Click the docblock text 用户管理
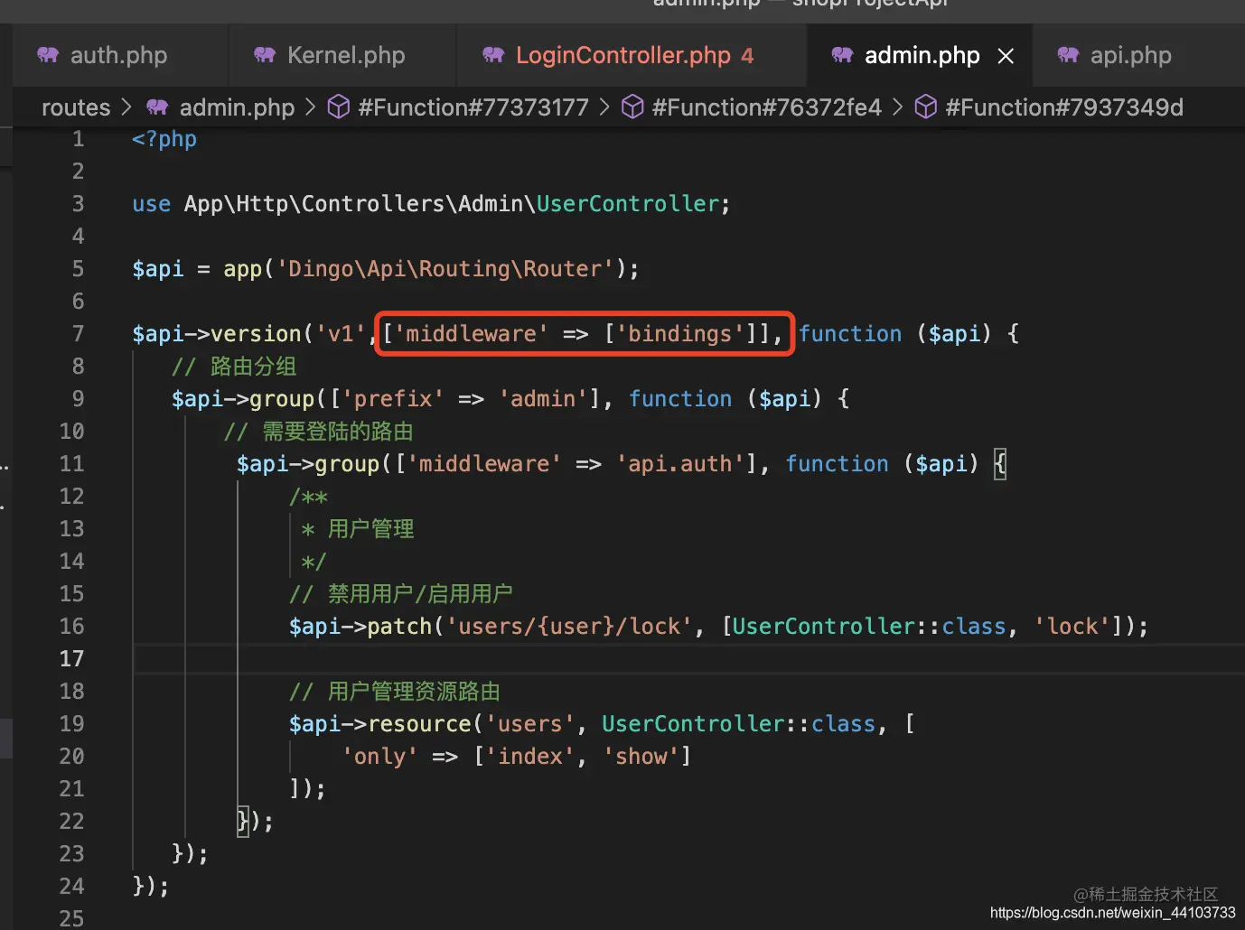The width and height of the screenshot is (1245, 930). [x=370, y=529]
